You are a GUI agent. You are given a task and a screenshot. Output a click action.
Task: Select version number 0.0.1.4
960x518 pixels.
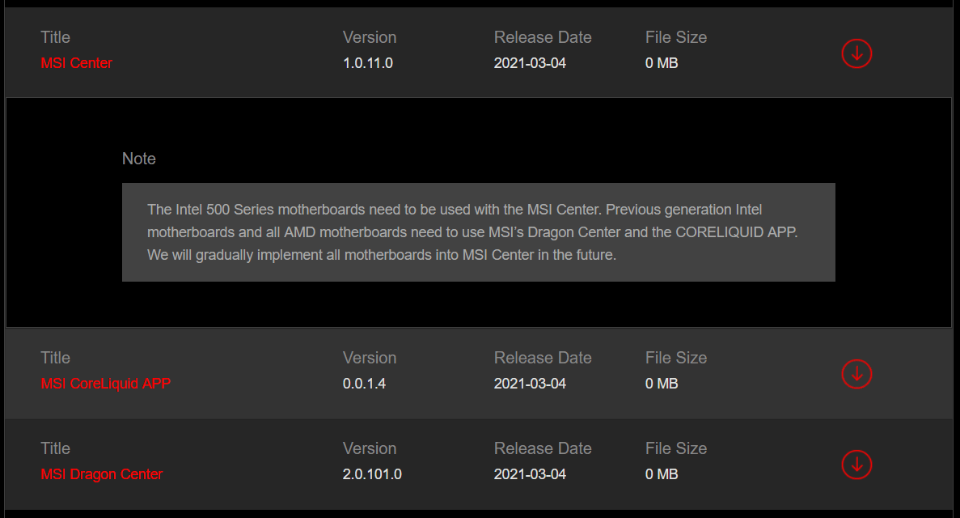[x=365, y=384]
